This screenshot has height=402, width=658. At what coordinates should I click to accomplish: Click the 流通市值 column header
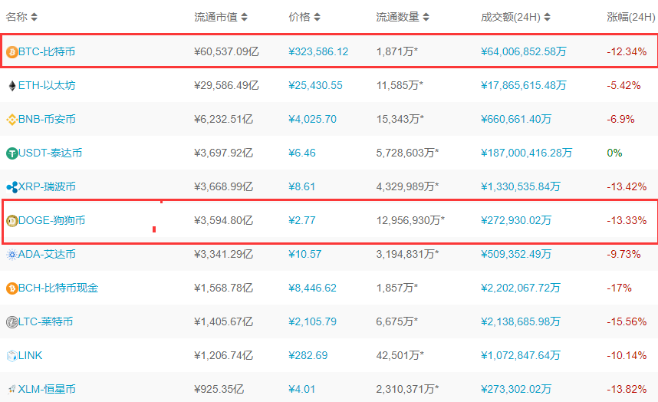tap(215, 17)
